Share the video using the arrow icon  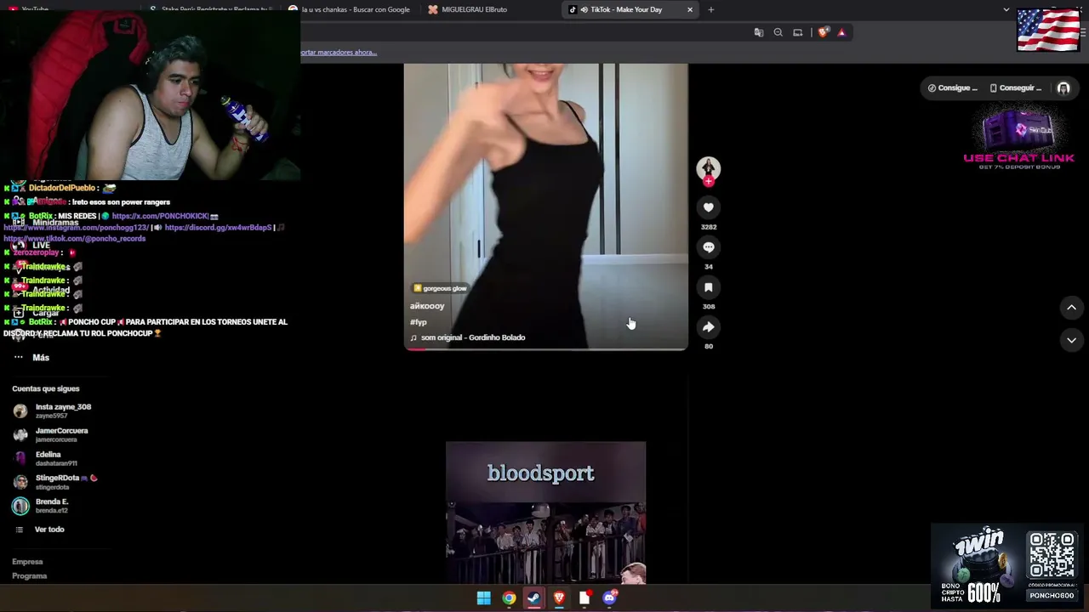708,327
